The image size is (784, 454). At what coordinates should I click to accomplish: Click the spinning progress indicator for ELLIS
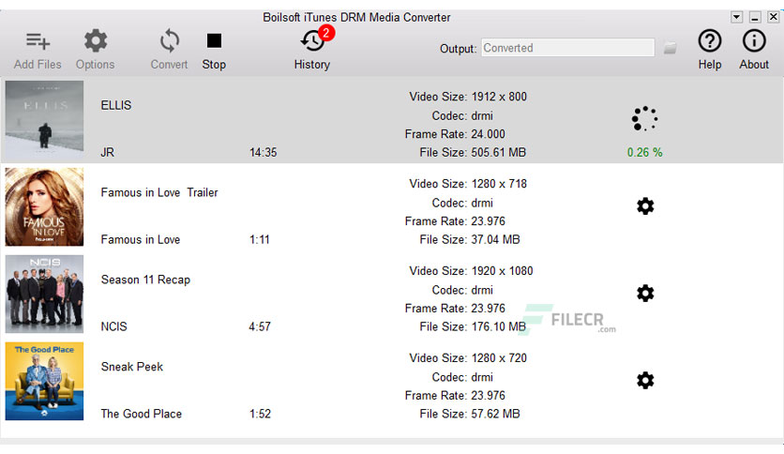pyautogui.click(x=644, y=119)
